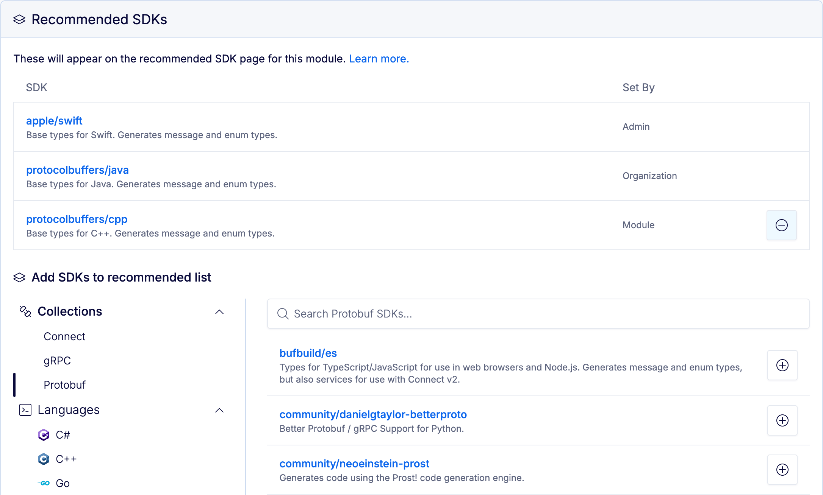The height and width of the screenshot is (495, 823).
Task: Click the Collections section icon
Action: click(x=26, y=311)
